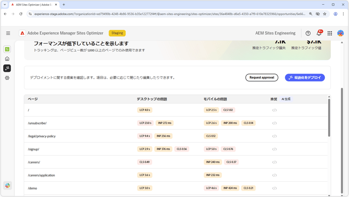Click Adobe Experience Manager Sites Optimizer title

pos(65,33)
